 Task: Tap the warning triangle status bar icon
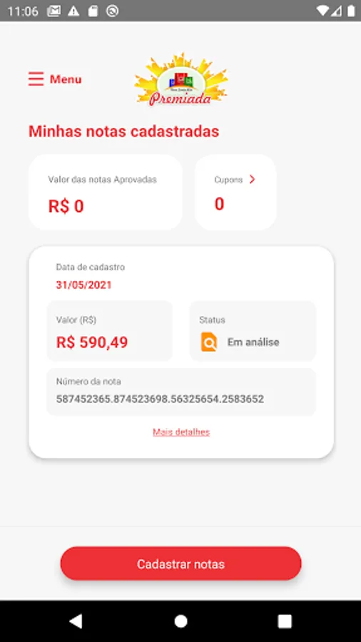point(73,11)
